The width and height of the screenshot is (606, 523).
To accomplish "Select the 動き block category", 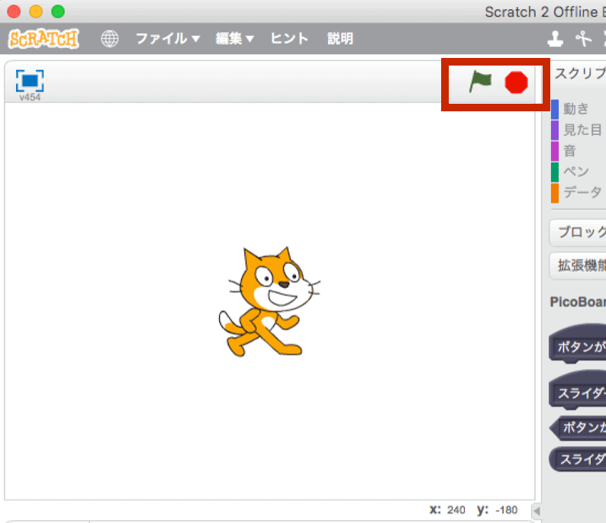I will (x=576, y=109).
